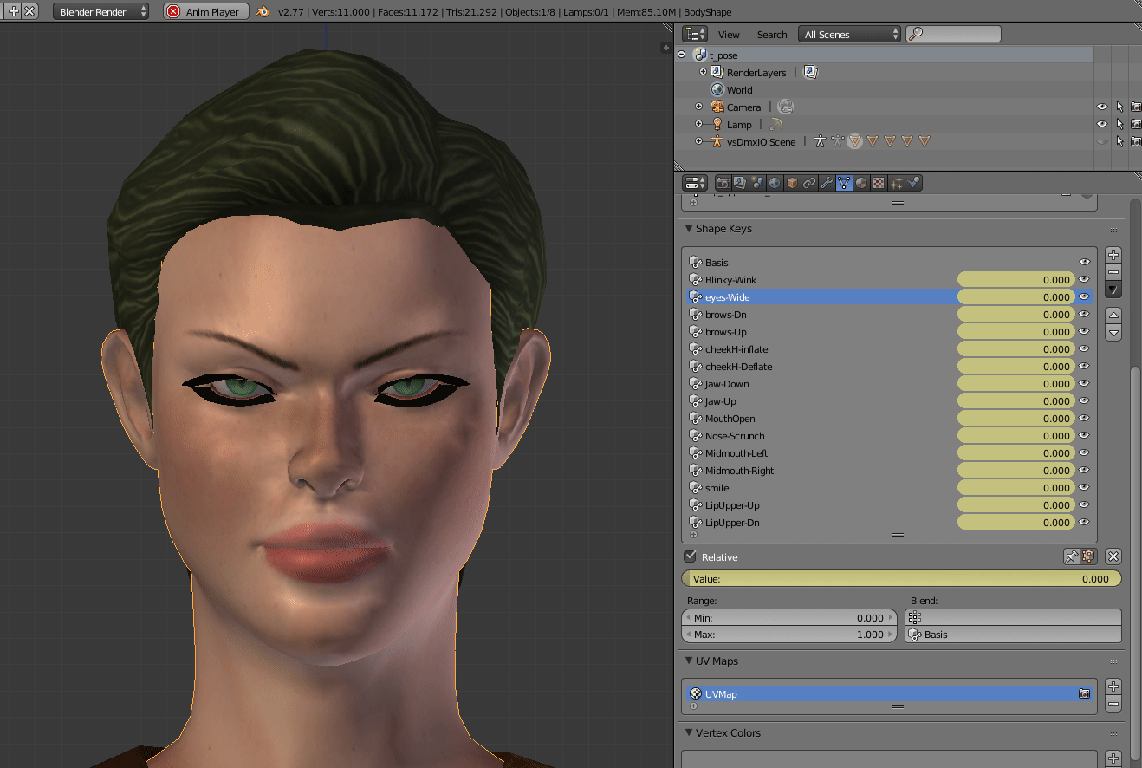Click the eyes-Wide shape key value slider

tap(1015, 296)
